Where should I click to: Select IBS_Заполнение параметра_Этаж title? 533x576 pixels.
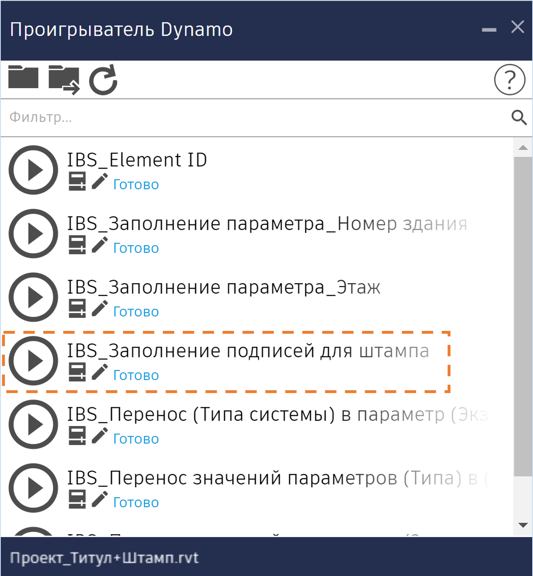point(224,287)
